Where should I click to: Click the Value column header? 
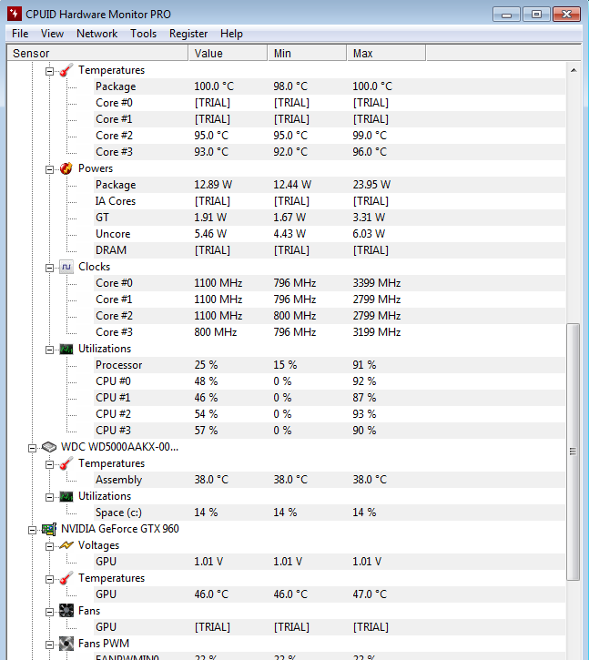pyautogui.click(x=228, y=53)
